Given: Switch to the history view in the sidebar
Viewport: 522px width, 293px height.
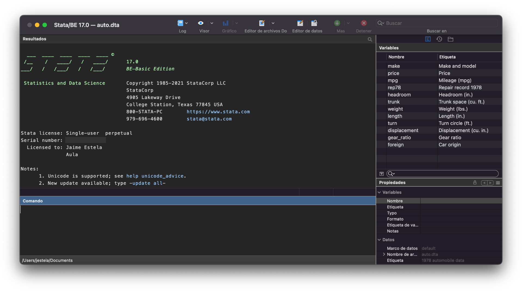Looking at the screenshot, I should pyautogui.click(x=439, y=39).
